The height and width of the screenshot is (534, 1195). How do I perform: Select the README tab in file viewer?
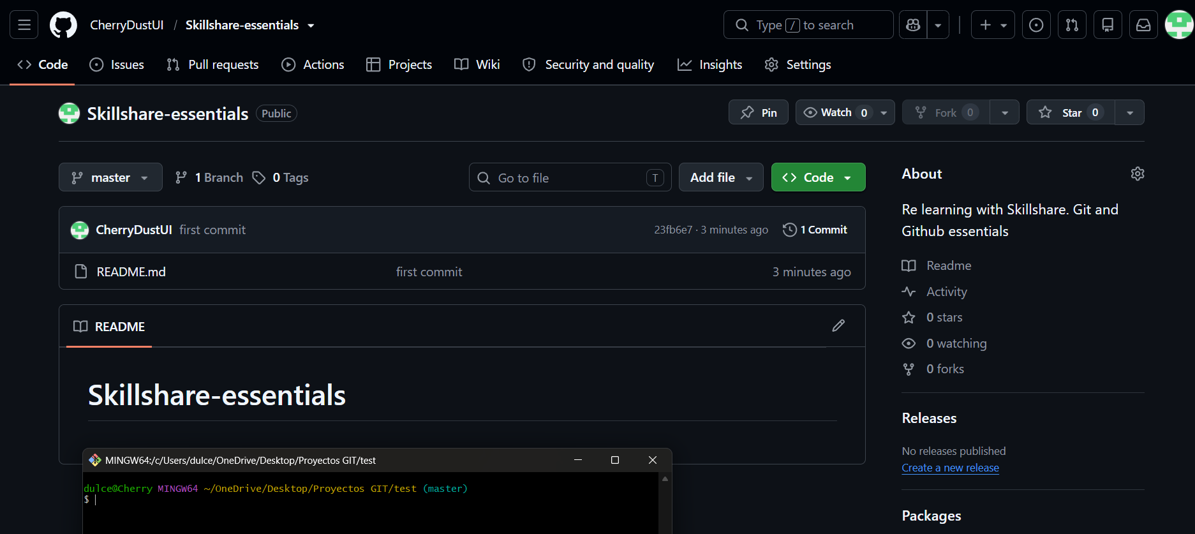[109, 327]
